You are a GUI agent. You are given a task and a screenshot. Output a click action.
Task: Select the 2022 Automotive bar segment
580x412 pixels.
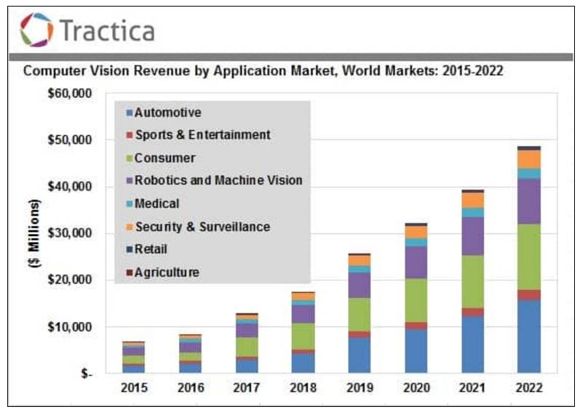529,336
